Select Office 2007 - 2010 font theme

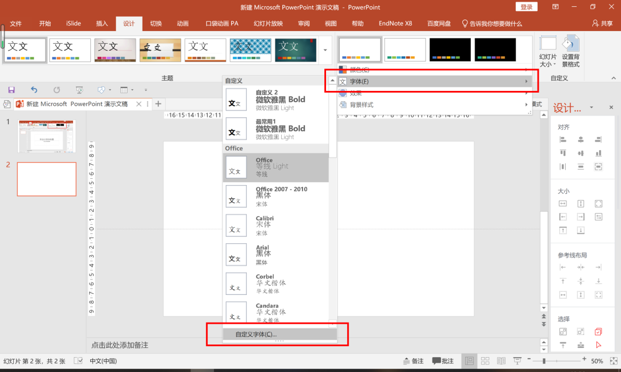(x=275, y=197)
